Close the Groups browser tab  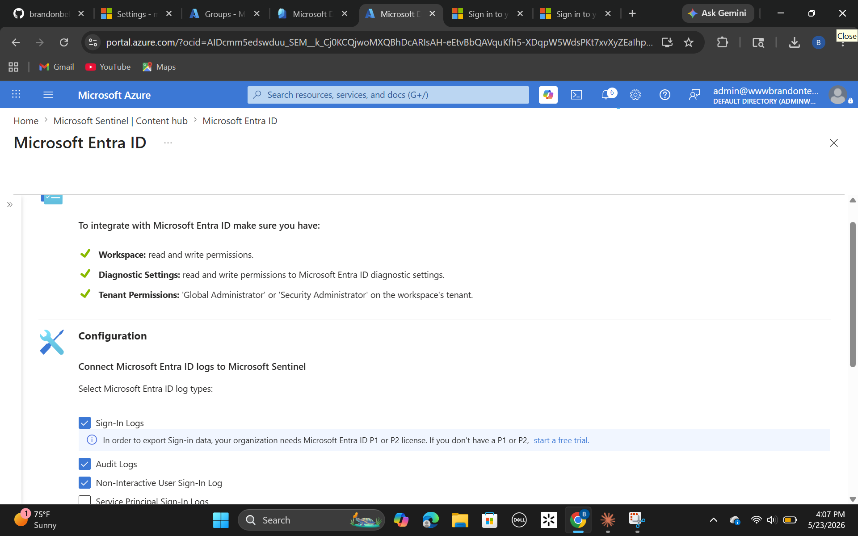click(257, 14)
